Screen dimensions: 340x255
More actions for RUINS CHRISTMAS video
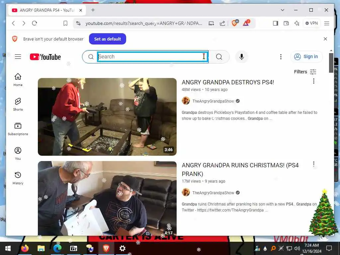313,164
